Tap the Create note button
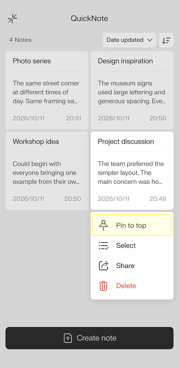The width and height of the screenshot is (179, 368). pyautogui.click(x=89, y=338)
